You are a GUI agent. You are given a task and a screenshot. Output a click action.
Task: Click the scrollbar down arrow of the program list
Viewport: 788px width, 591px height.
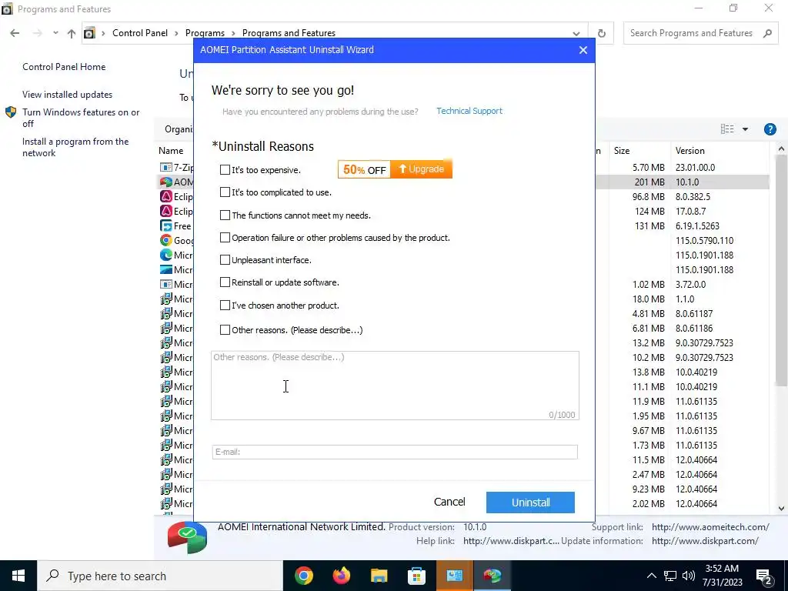tap(781, 509)
